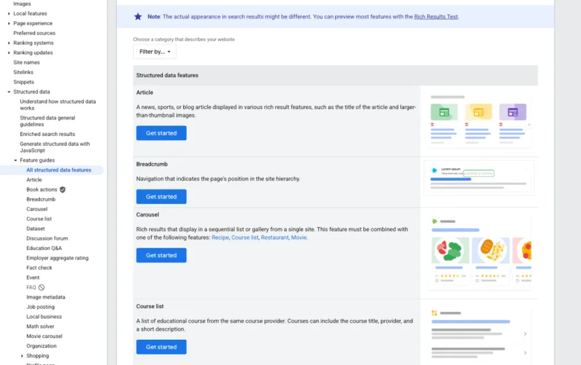Click the Images item atop the sidebar
Image resolution: width=581 pixels, height=365 pixels.
(x=22, y=4)
